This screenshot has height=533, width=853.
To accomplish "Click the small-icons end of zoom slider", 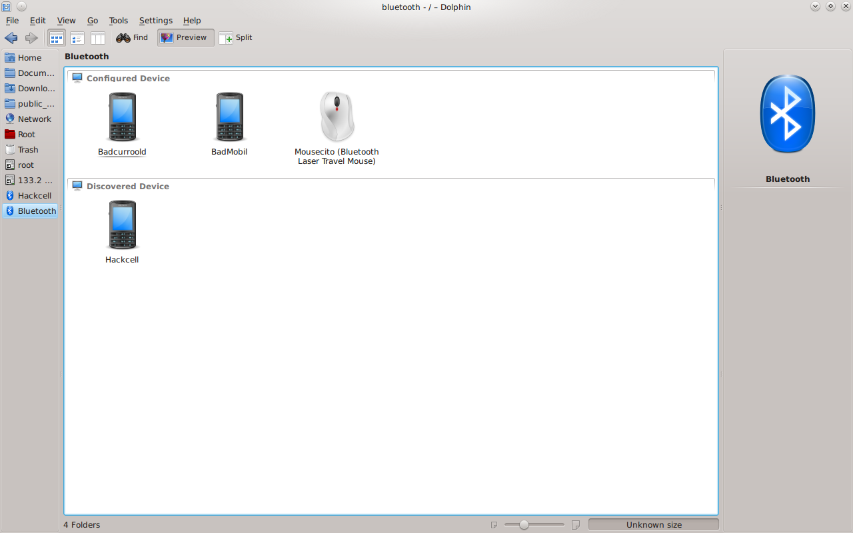I will point(494,525).
